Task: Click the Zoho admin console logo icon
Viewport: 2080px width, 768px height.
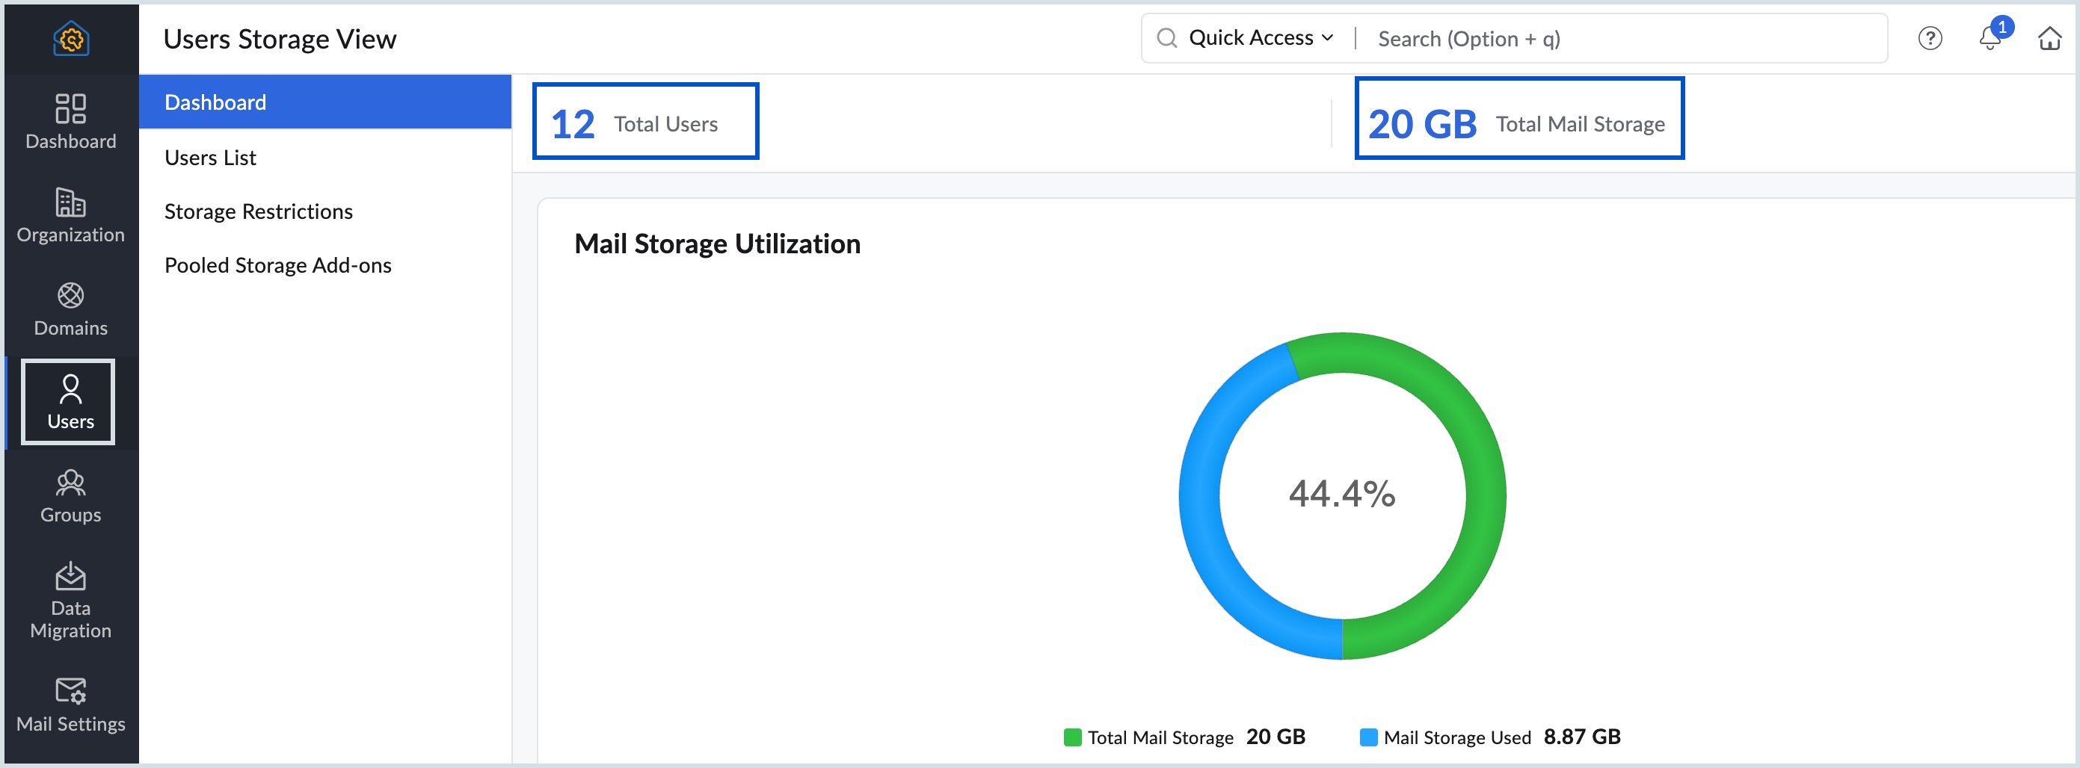Action: point(71,39)
